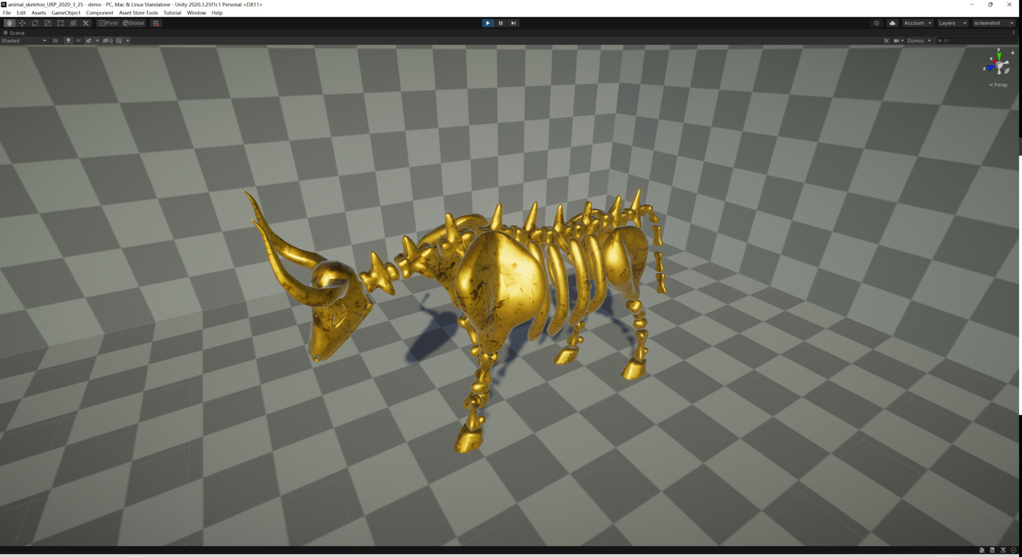This screenshot has height=557, width=1022.
Task: Switch Global to Local handle orientation
Action: 134,23
